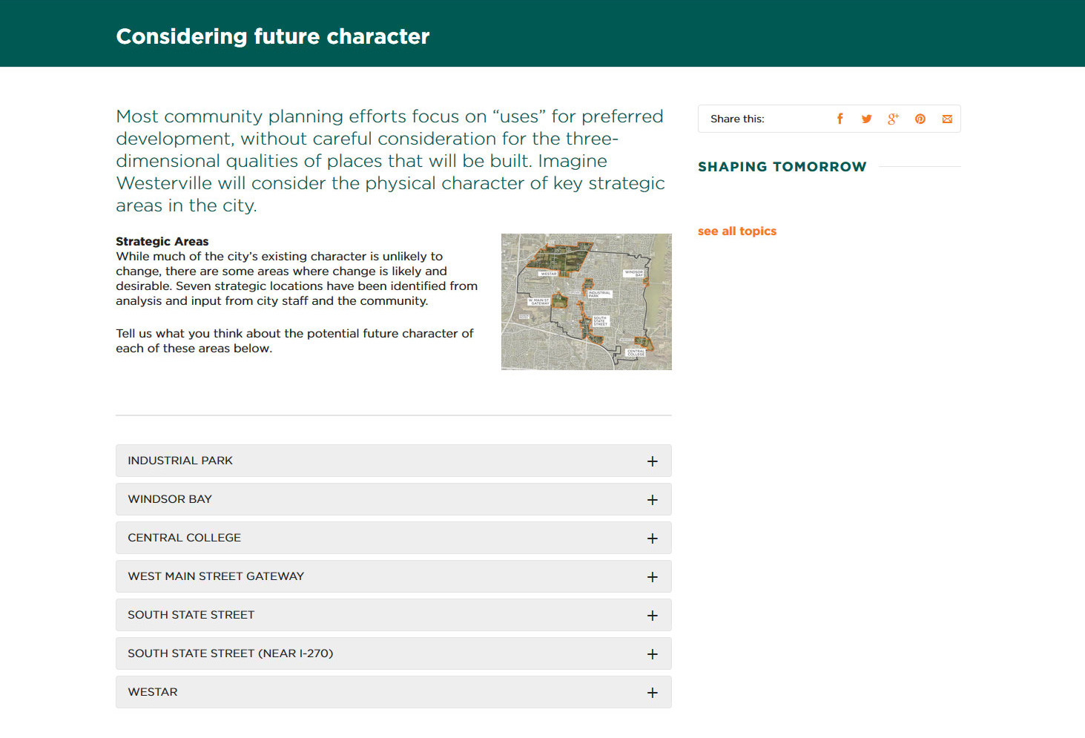Viewport: 1085px width, 738px height.
Task: Click the Strategic Areas subheading
Action: 162,242
